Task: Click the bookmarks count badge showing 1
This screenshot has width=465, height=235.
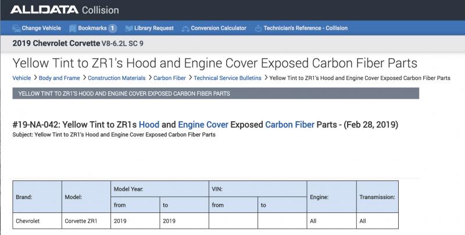Action: tap(112, 28)
